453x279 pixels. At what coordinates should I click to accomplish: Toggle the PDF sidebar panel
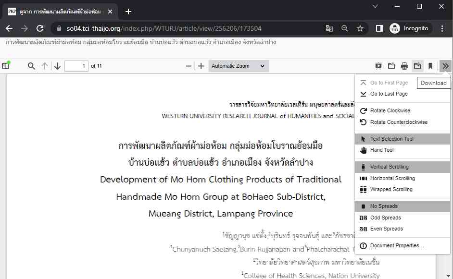(6, 66)
